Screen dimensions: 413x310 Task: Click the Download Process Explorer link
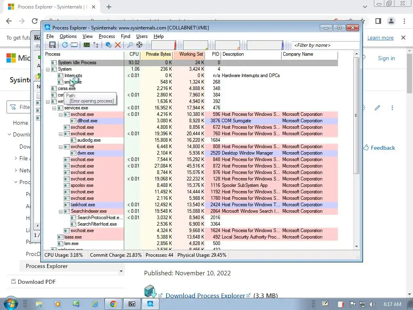(x=208, y=296)
